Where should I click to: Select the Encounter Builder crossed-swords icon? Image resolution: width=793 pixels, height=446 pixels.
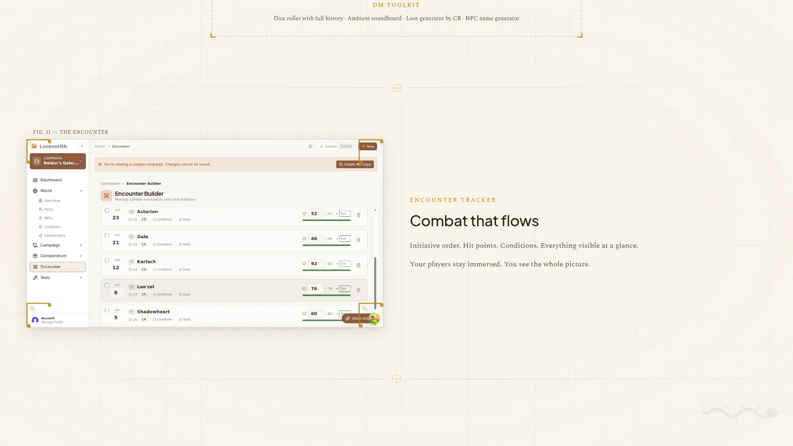[x=107, y=195]
